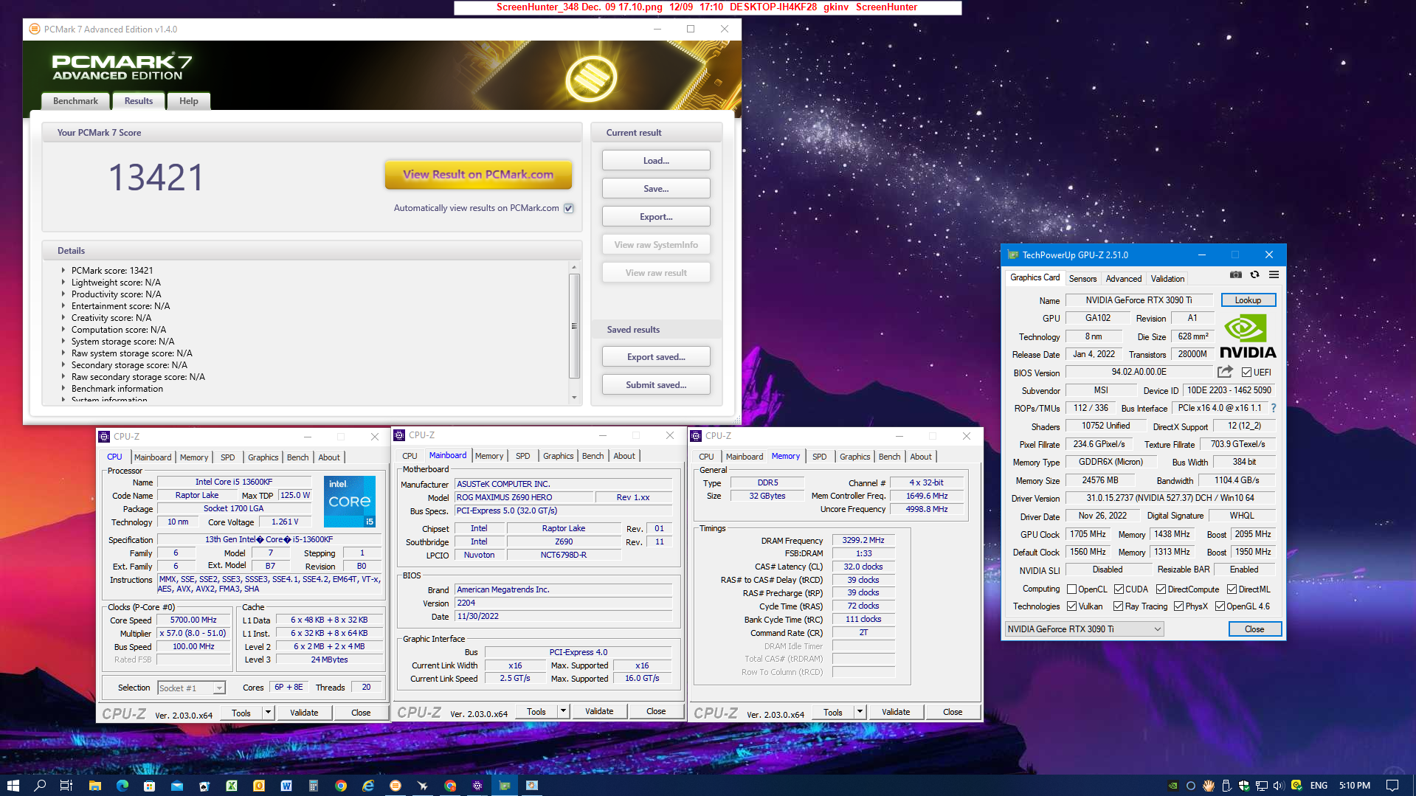
Task: Launch Word from the taskbar
Action: tap(286, 786)
